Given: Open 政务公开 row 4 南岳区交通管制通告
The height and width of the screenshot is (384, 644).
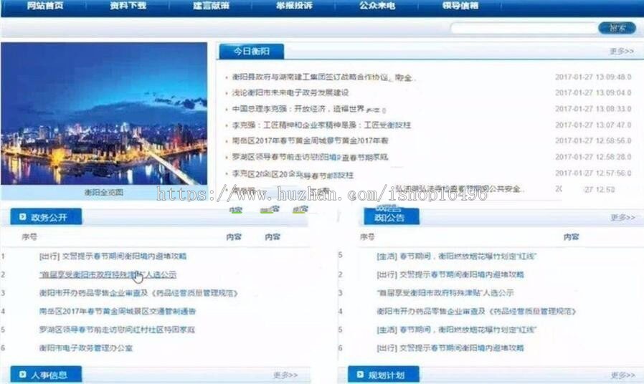Looking at the screenshot, I should 118,311.
